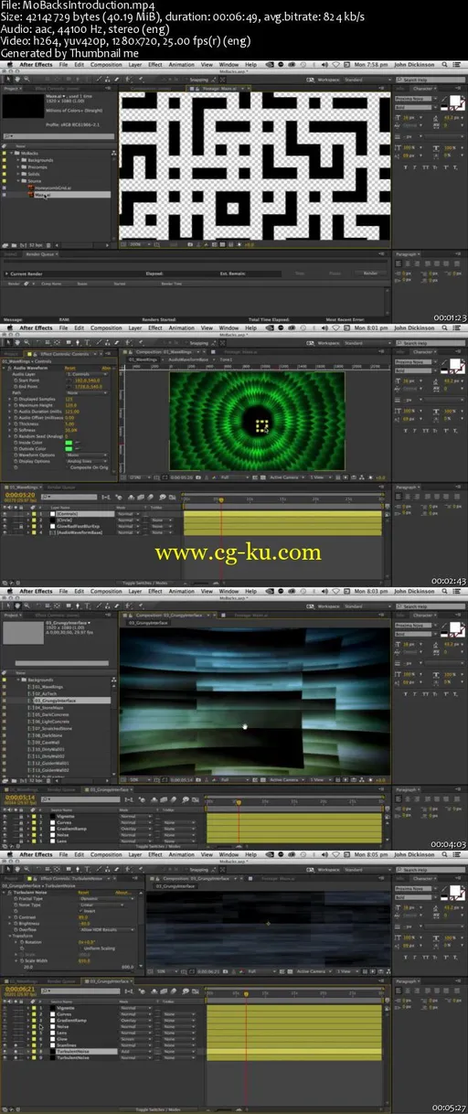Select HoneycombGrid.ai in the Project panel
468x1114 pixels.
click(x=52, y=188)
